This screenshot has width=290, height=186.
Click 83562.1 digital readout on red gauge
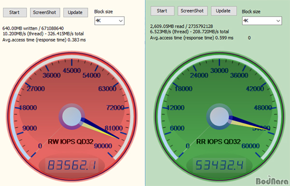click(x=72, y=165)
